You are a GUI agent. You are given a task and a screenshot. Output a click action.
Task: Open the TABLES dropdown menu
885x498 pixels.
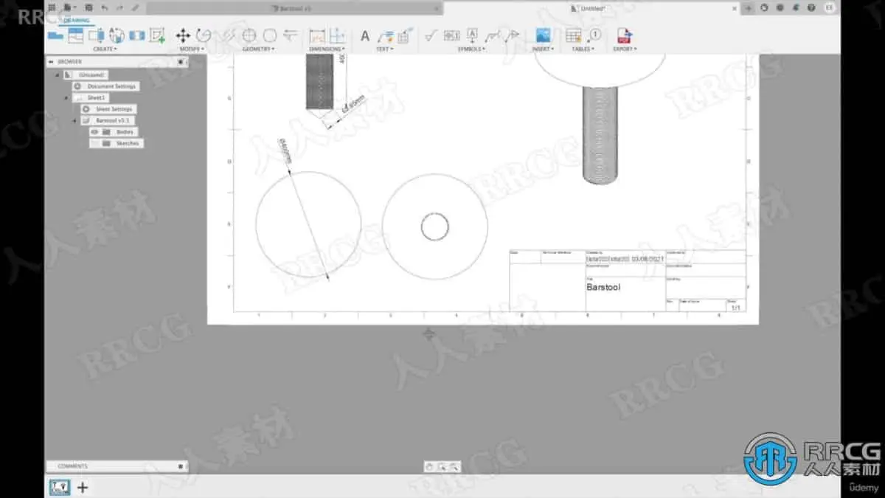pos(583,49)
